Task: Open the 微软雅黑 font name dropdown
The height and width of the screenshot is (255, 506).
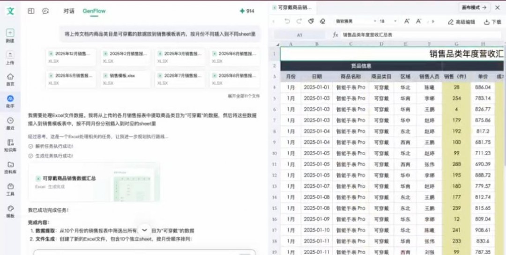Action: (354, 21)
